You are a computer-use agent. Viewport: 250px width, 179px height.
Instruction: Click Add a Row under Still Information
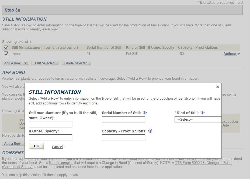tap(12, 63)
